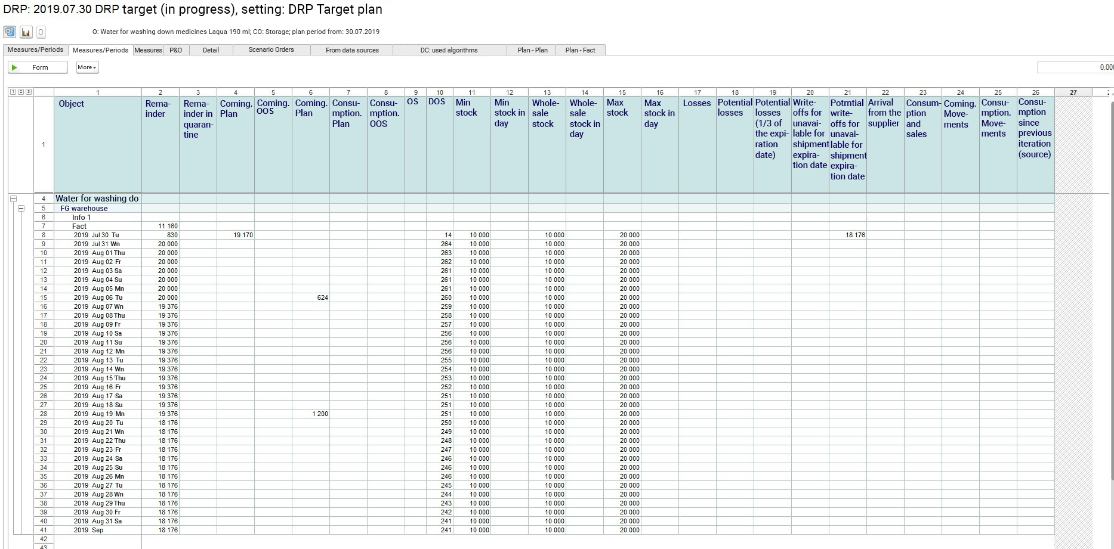Select the 'Object' column header
The image size is (1114, 549).
click(x=98, y=144)
